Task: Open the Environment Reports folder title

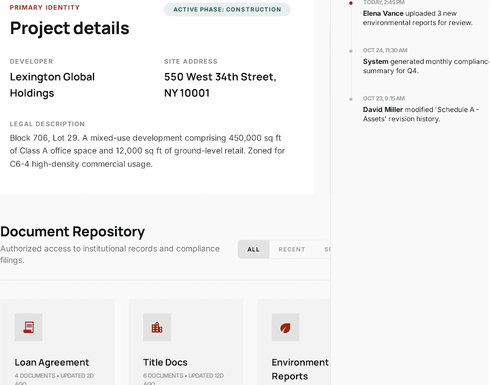Action: [300, 369]
